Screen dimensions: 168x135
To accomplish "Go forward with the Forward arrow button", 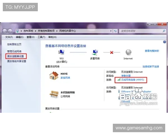I will [10, 31].
